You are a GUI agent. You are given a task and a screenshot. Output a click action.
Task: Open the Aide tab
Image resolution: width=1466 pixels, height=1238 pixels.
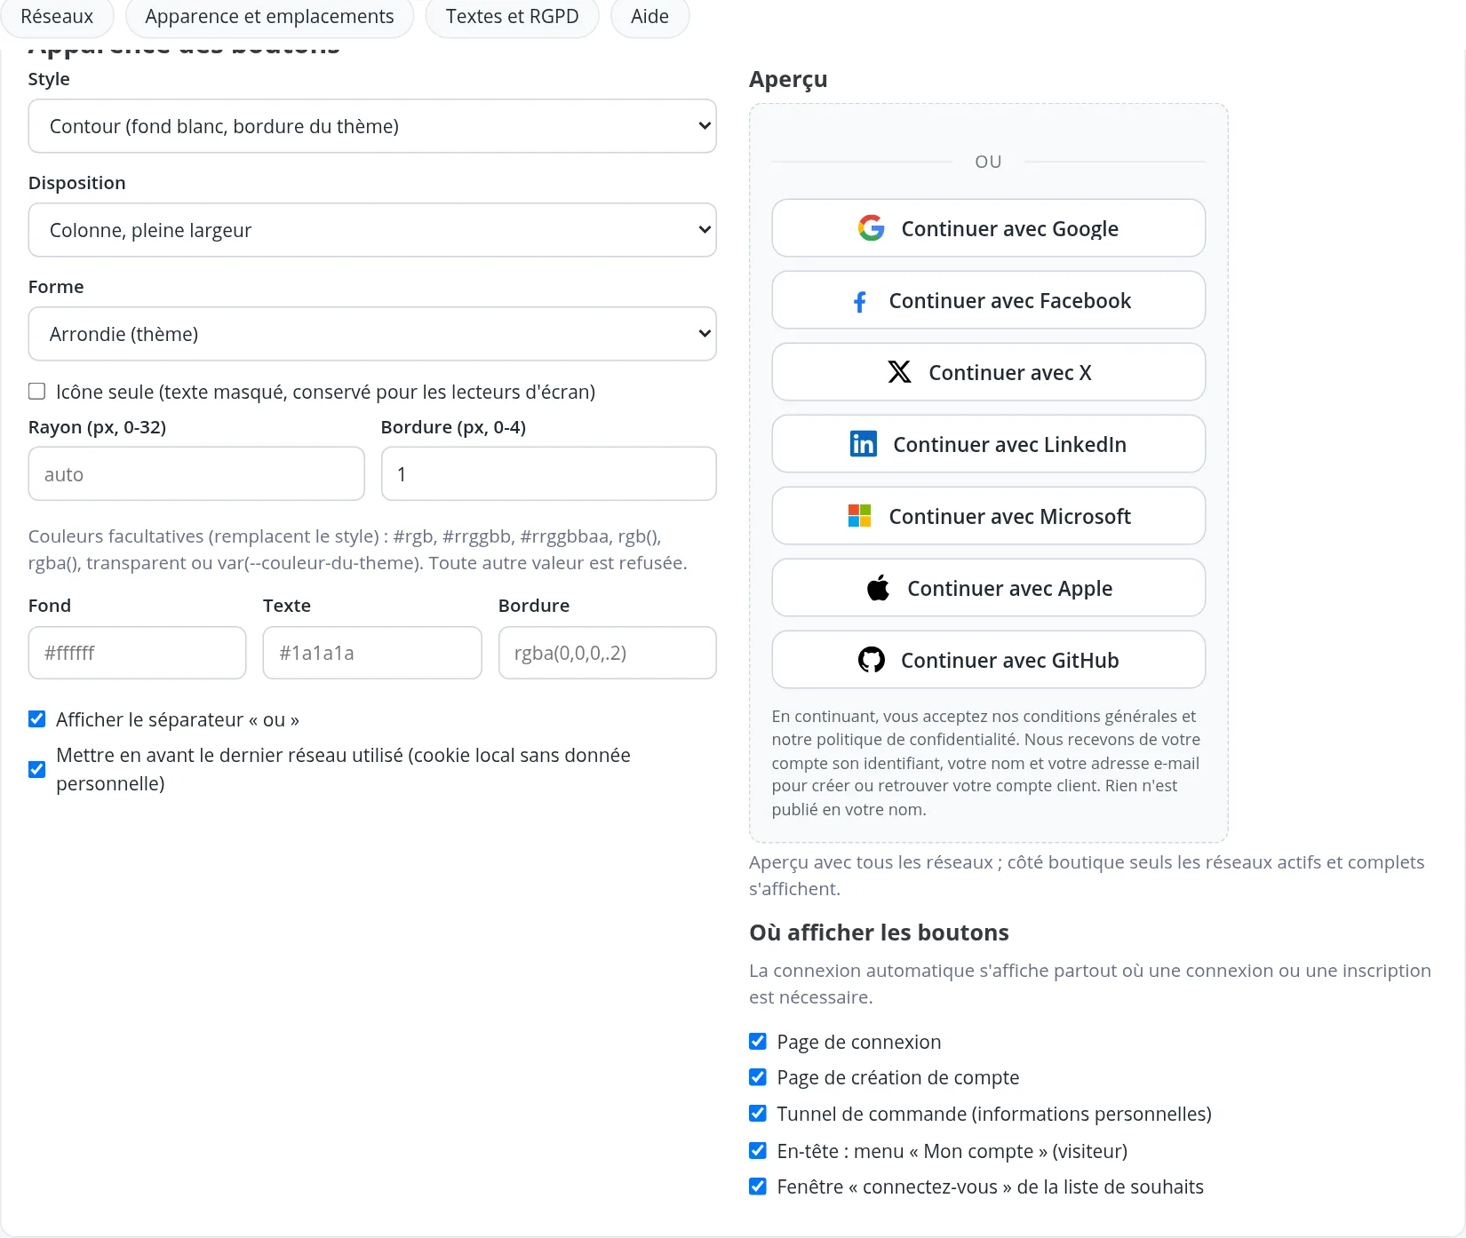(649, 17)
